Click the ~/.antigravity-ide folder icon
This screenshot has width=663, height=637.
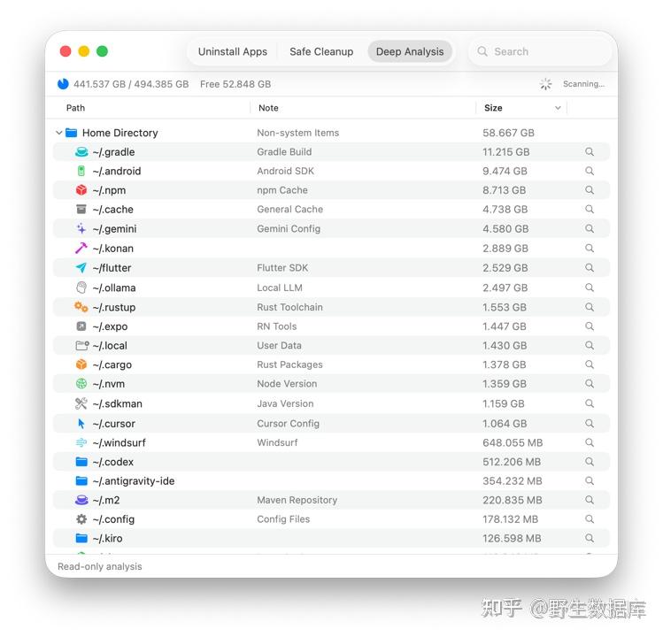pos(81,480)
